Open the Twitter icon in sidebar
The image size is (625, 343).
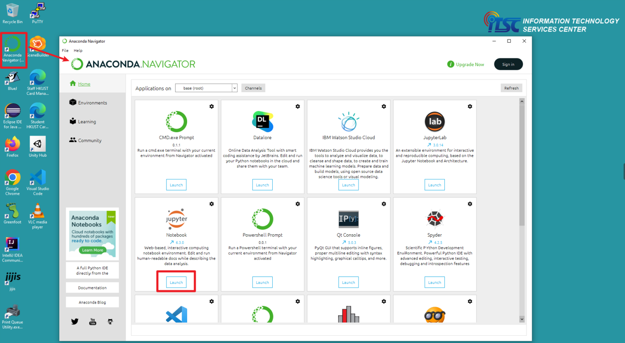pyautogui.click(x=75, y=321)
